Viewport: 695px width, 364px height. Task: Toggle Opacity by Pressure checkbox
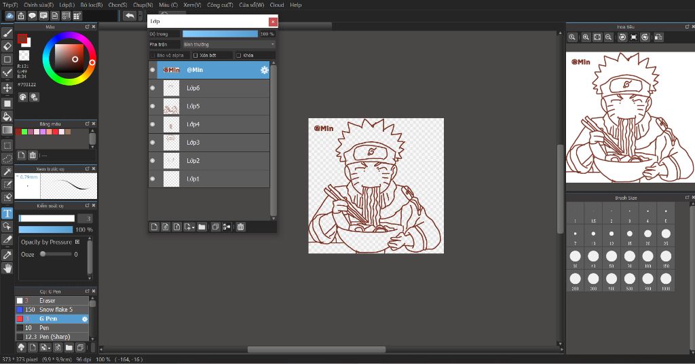pos(77,242)
